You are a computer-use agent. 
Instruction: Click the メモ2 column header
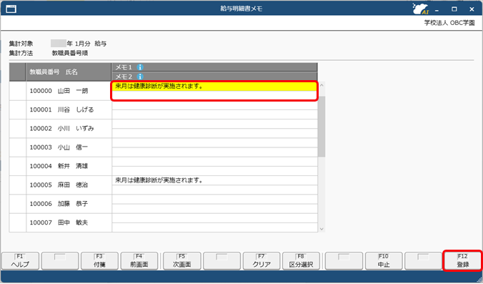click(214, 77)
